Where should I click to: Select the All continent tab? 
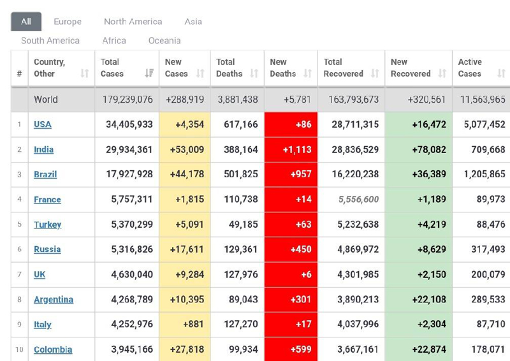(x=26, y=22)
